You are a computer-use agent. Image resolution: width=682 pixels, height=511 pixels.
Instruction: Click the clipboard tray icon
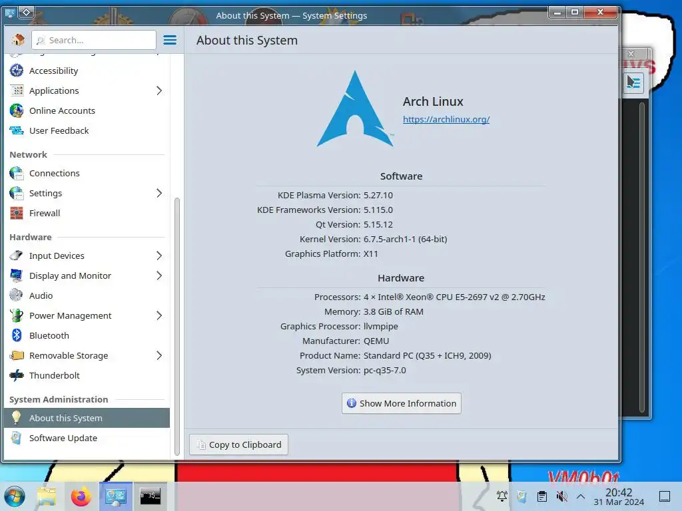(542, 496)
